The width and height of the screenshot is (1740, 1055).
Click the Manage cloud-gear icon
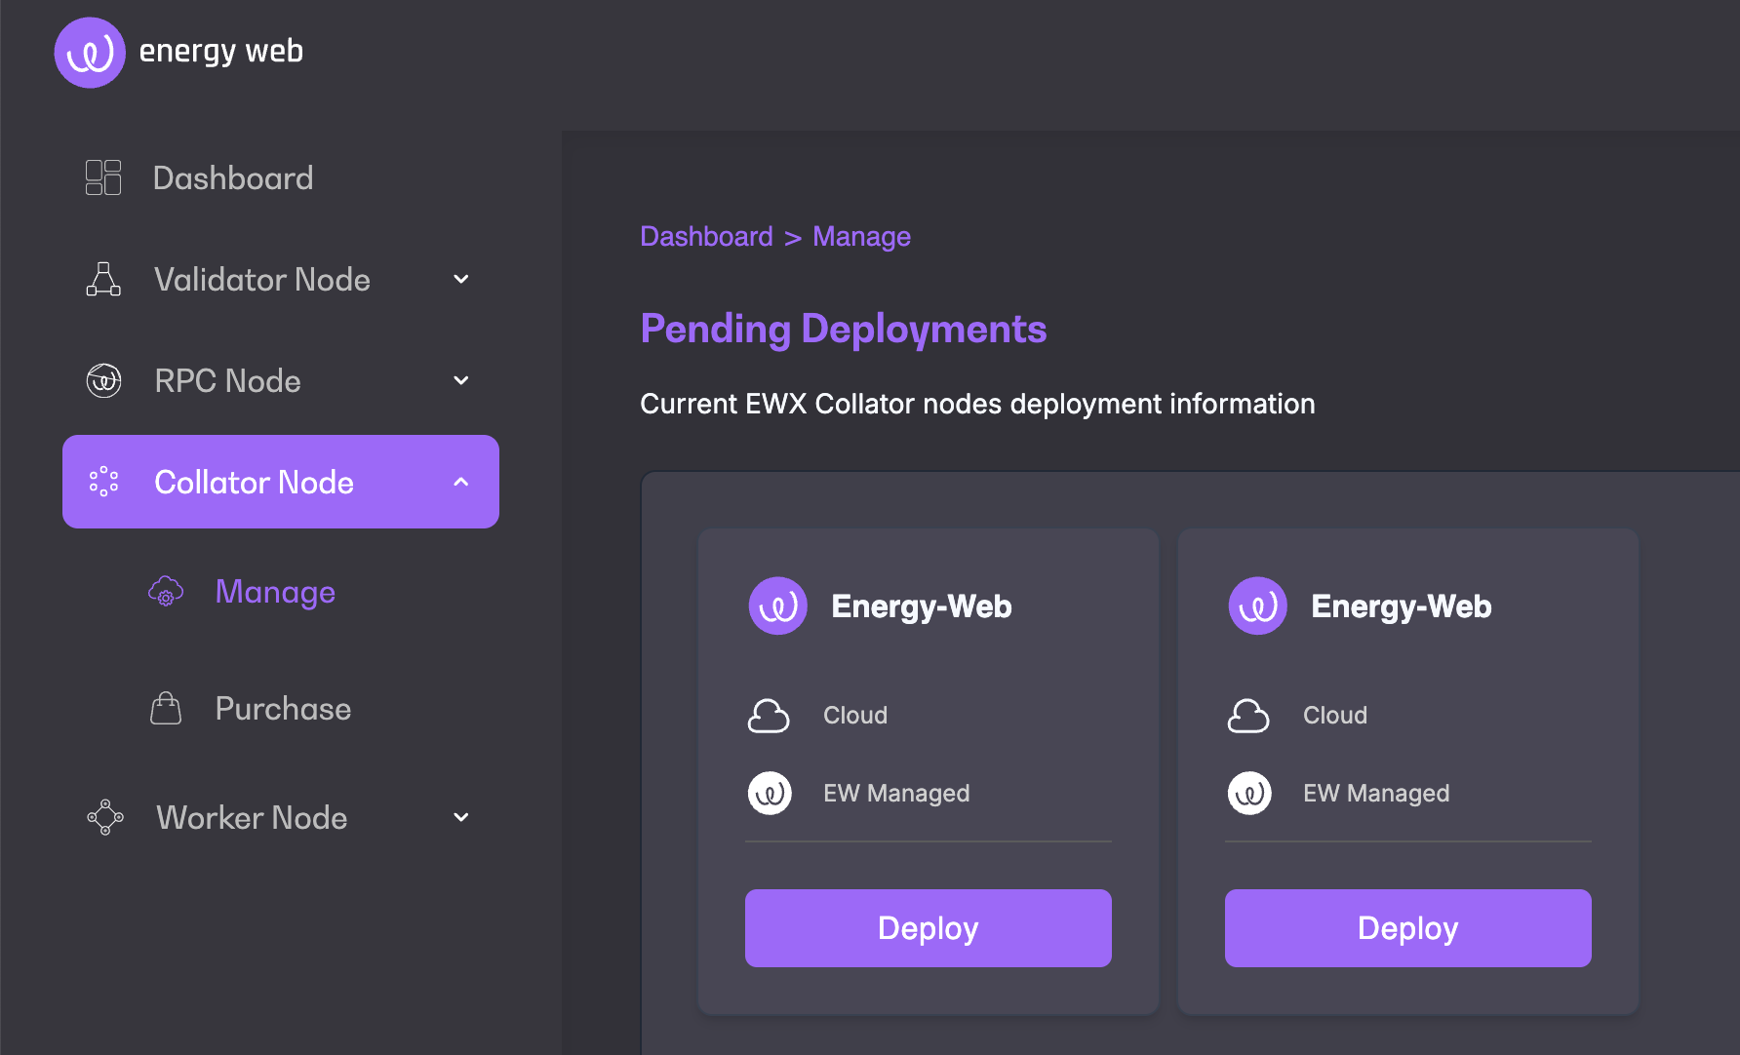pyautogui.click(x=166, y=592)
